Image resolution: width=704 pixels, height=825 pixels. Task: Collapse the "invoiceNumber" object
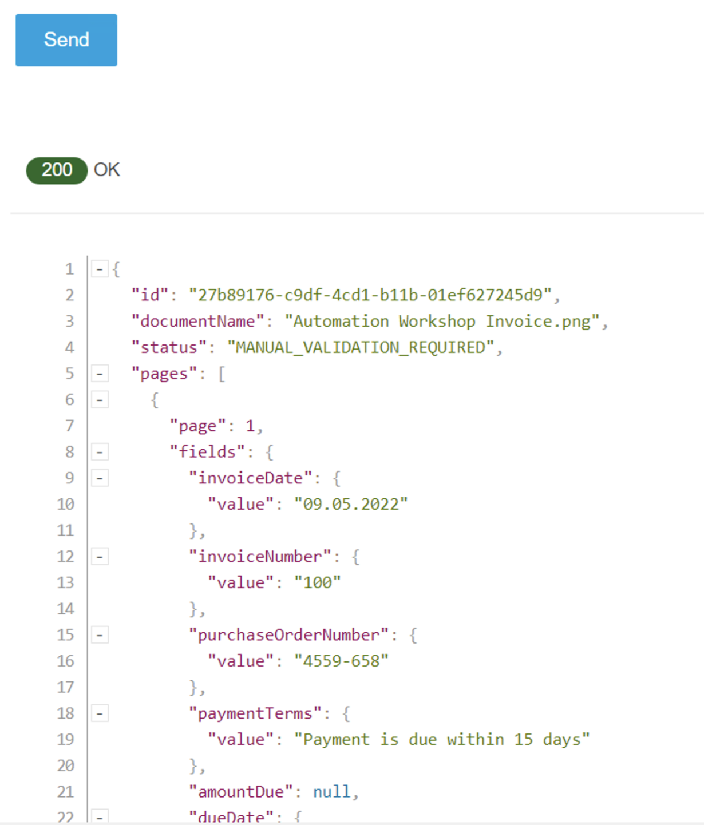pos(100,556)
